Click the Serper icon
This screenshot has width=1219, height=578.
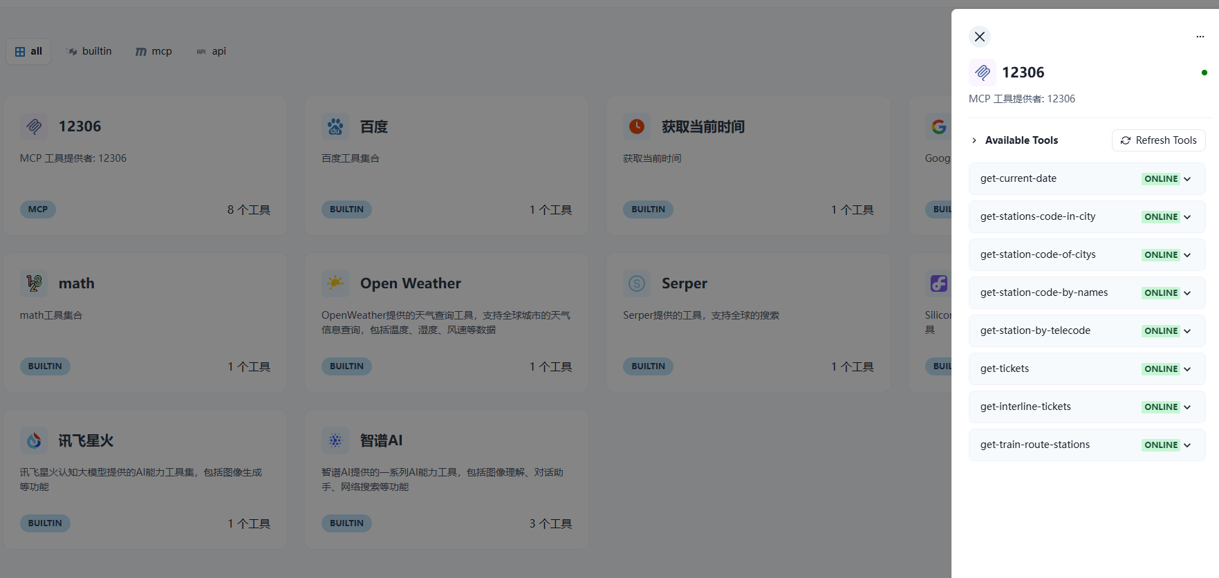tap(637, 283)
